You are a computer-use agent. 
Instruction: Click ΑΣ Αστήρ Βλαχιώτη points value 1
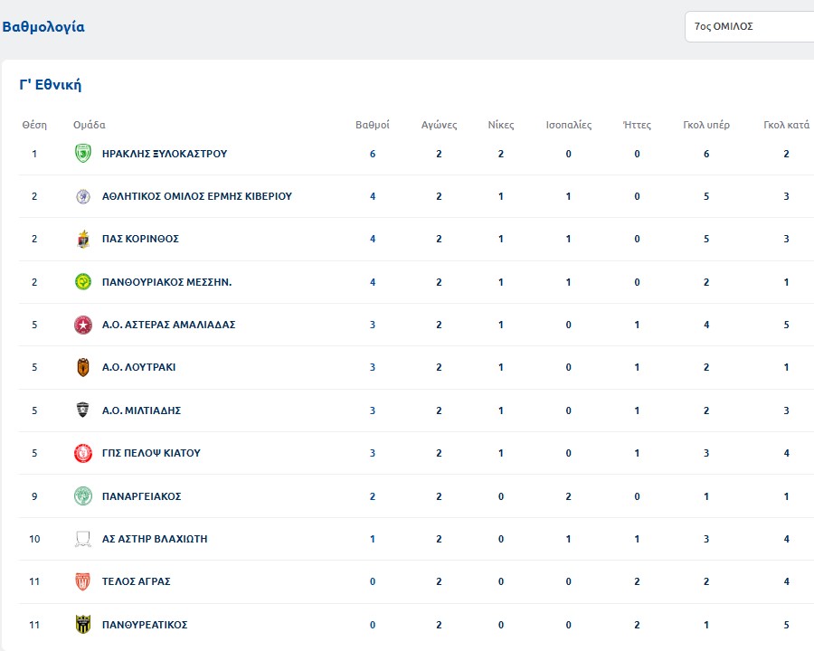coord(373,539)
